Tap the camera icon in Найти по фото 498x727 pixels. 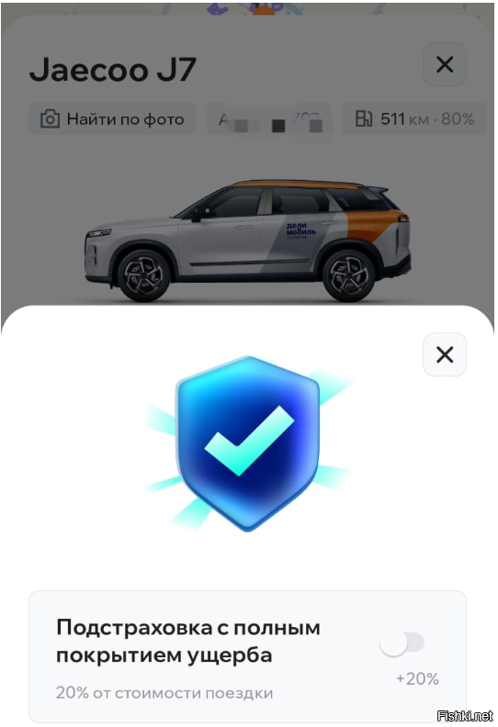[50, 119]
